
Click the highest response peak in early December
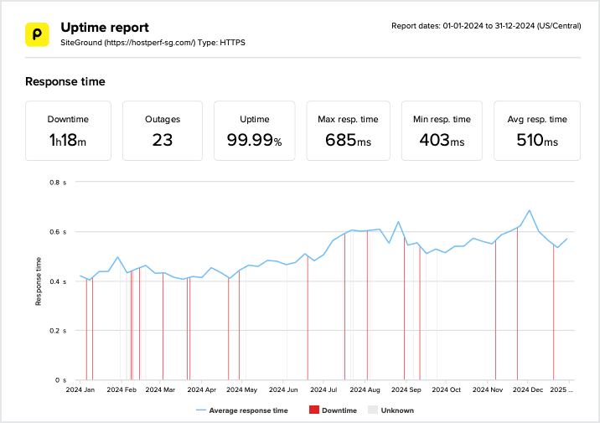click(530, 210)
